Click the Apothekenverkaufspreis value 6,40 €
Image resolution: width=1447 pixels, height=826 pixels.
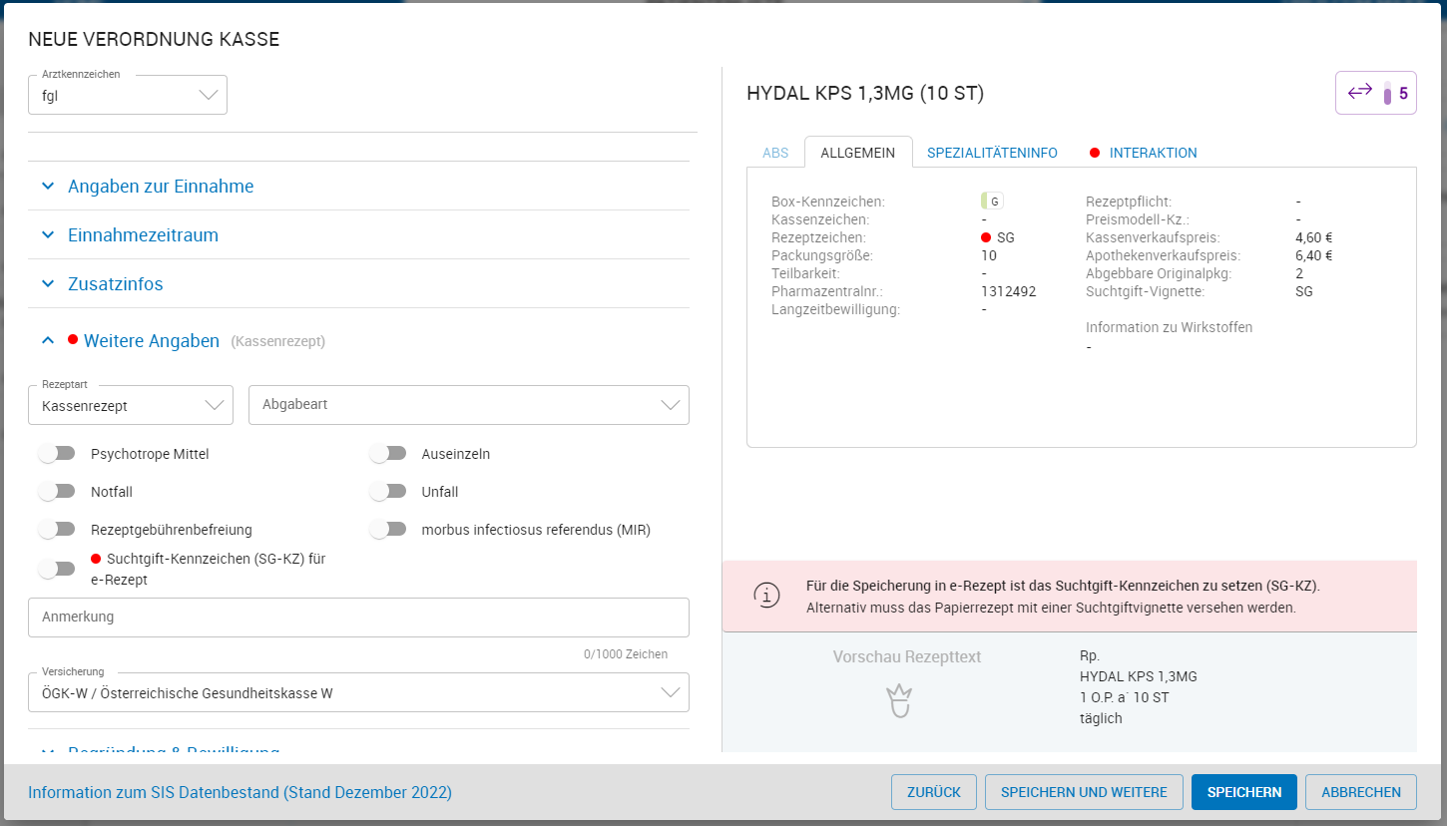1314,255
